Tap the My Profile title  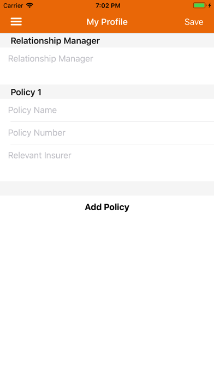(x=107, y=22)
